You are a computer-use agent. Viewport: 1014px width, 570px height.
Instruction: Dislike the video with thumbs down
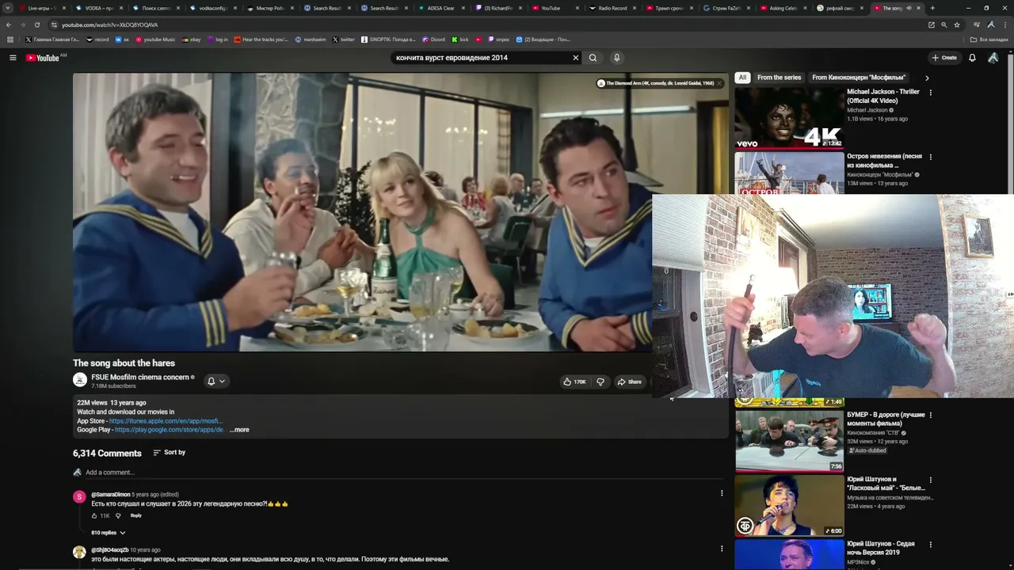coord(600,382)
